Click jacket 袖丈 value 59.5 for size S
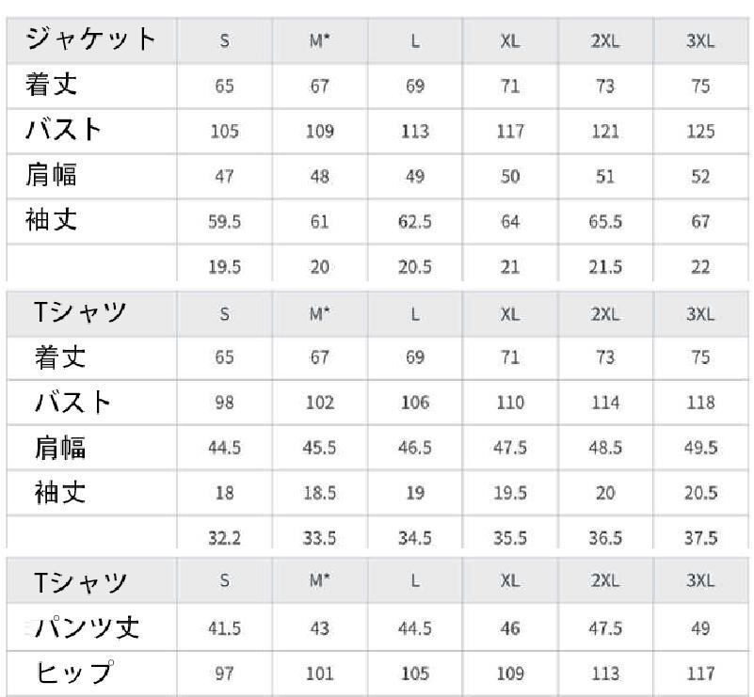754x697 pixels. click(225, 222)
